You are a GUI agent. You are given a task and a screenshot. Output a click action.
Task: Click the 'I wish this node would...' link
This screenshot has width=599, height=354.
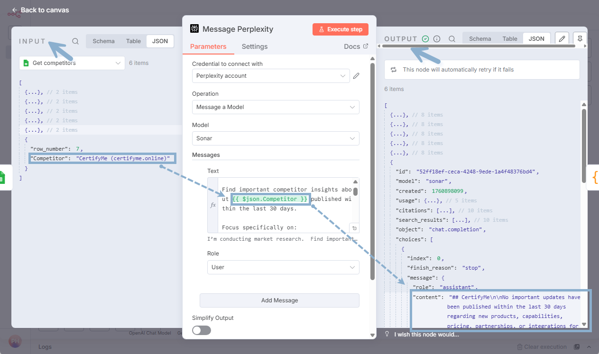(x=427, y=334)
